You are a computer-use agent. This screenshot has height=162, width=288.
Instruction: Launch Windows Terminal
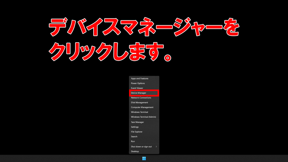point(139,112)
